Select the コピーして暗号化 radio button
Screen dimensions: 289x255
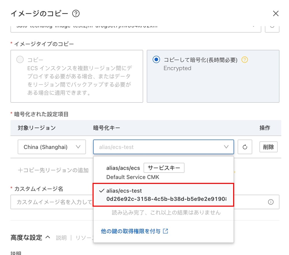156,59
